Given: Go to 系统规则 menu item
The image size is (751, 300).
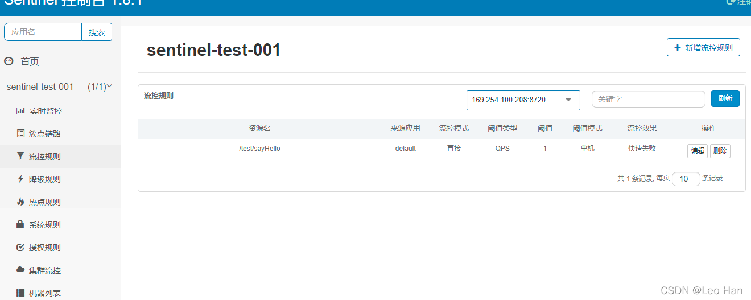Looking at the screenshot, I should click(x=45, y=225).
